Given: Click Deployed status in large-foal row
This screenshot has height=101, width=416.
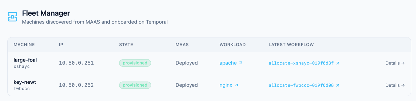Looking at the screenshot, I should click(187, 63).
